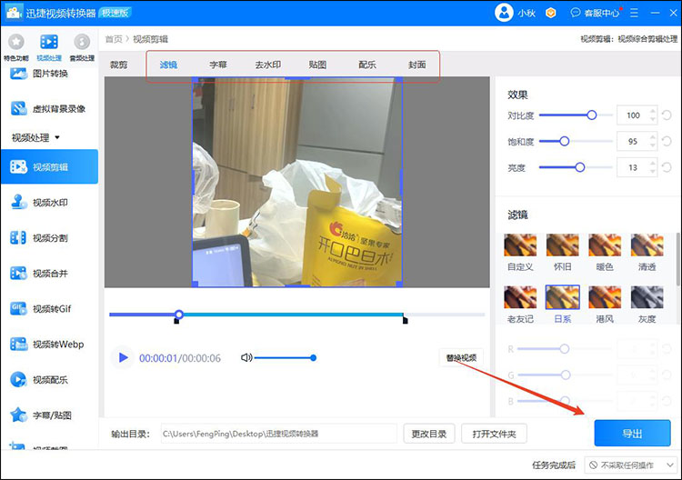The width and height of the screenshot is (682, 480).
Task: Reset the 亮度 value
Action: coord(667,167)
